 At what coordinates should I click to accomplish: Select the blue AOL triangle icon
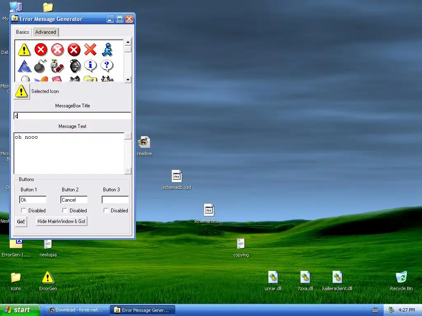point(24,66)
